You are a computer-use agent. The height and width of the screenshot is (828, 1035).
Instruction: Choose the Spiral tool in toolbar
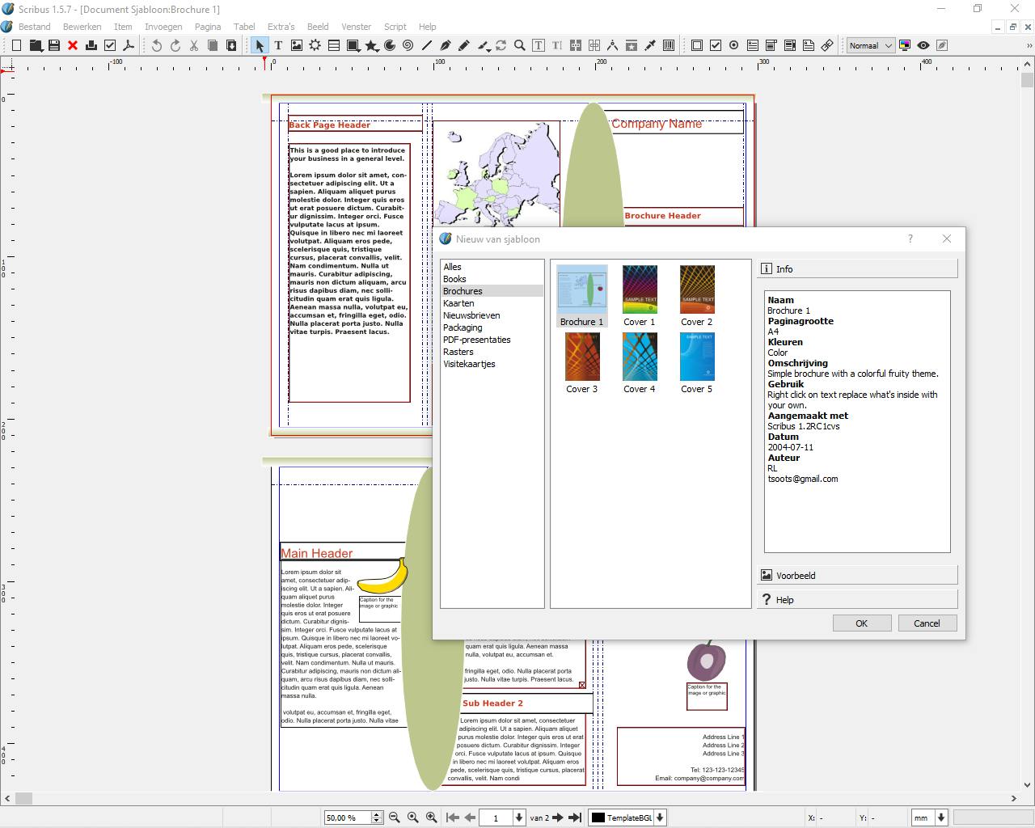point(408,46)
